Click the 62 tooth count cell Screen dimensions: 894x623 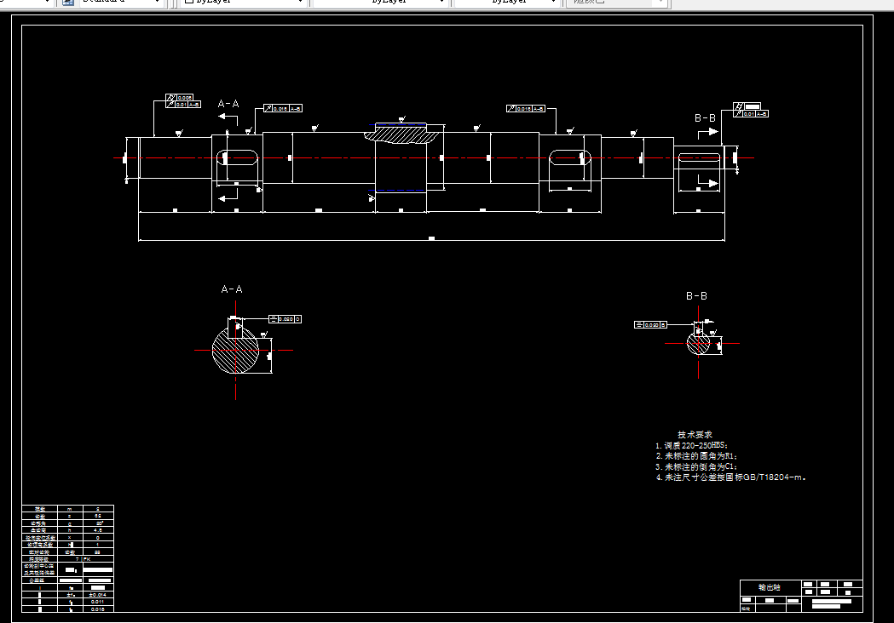(x=98, y=516)
